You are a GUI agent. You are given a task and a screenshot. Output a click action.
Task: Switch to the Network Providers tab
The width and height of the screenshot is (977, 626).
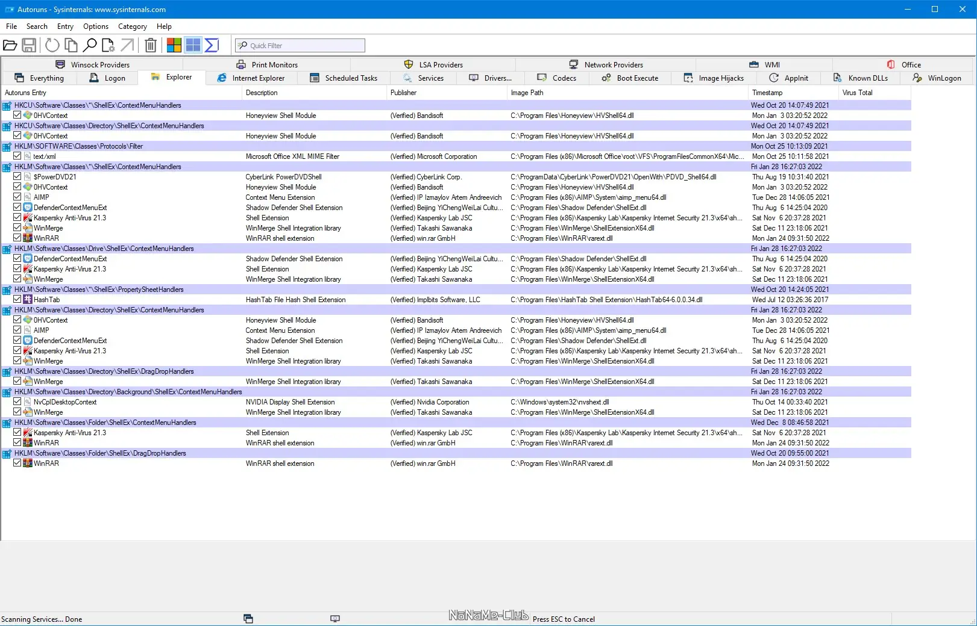pyautogui.click(x=606, y=64)
